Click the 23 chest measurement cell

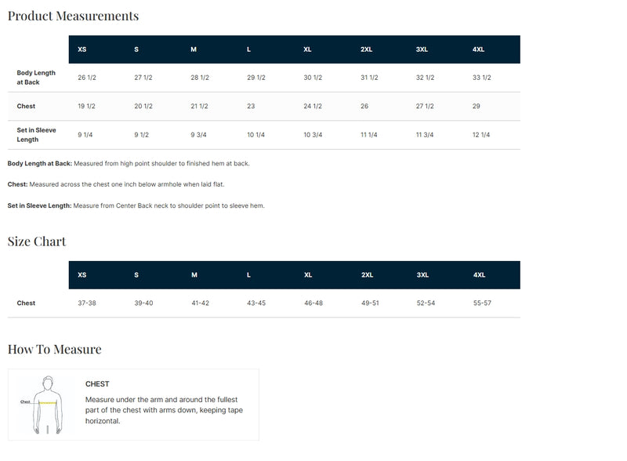tap(251, 106)
